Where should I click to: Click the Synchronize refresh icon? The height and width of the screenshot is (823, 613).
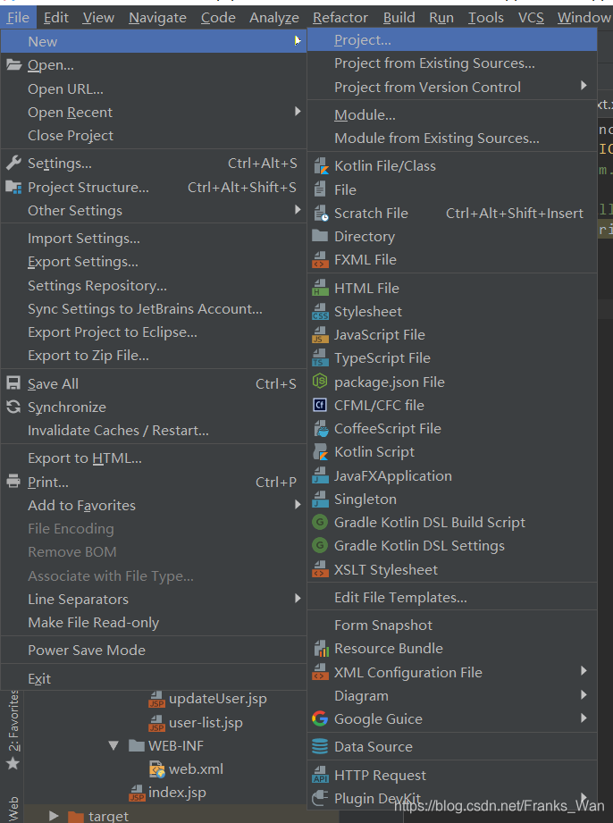click(13, 407)
